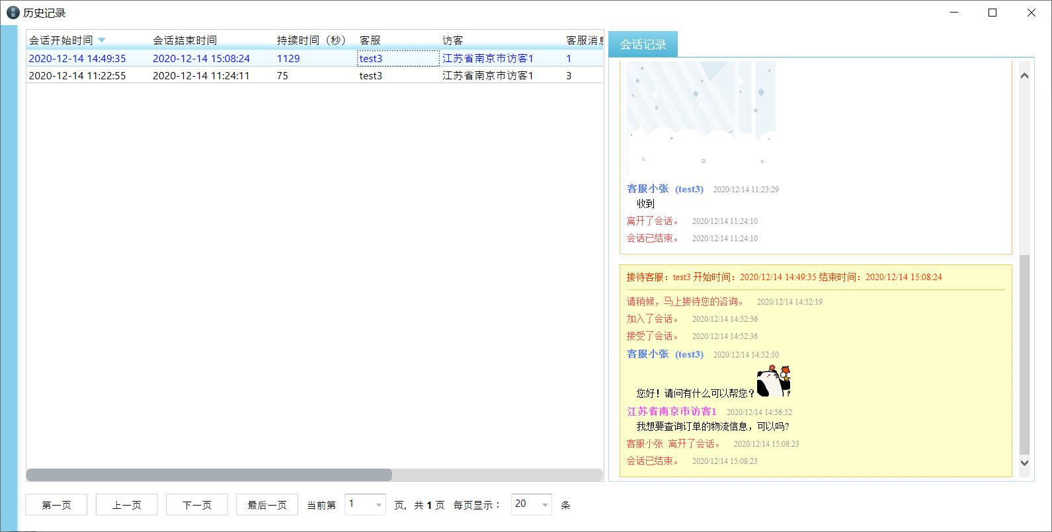This screenshot has height=532, width=1052.
Task: Sort by 会话开始时间 column header
Action: point(61,40)
